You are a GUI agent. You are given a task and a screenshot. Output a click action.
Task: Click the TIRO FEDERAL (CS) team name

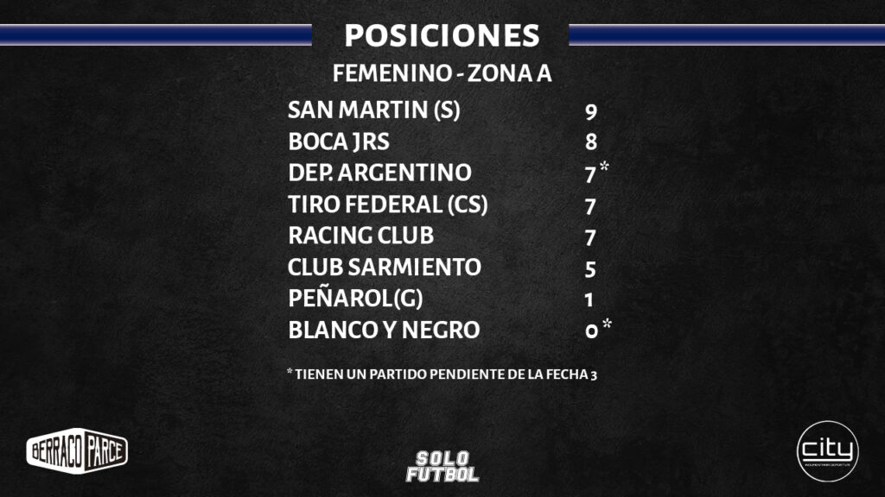(388, 204)
